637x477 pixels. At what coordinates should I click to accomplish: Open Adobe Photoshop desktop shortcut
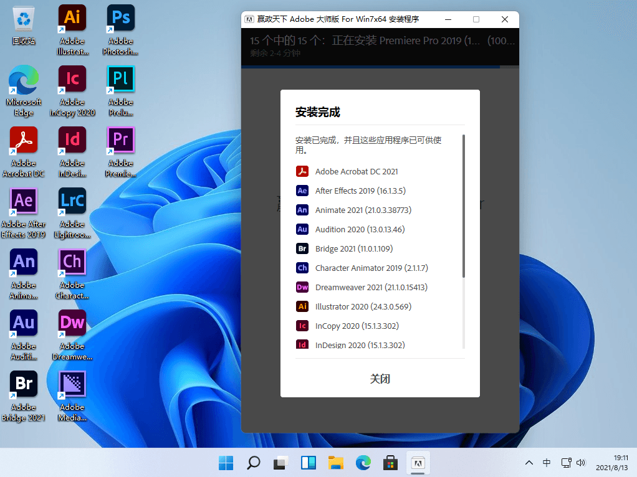pos(121,30)
